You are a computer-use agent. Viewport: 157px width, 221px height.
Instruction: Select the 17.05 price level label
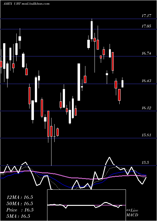146,26
